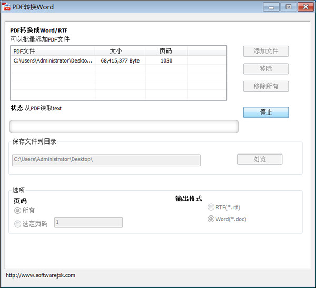Click the 1030 page count cell
The height and width of the screenshot is (288, 316).
[166, 60]
